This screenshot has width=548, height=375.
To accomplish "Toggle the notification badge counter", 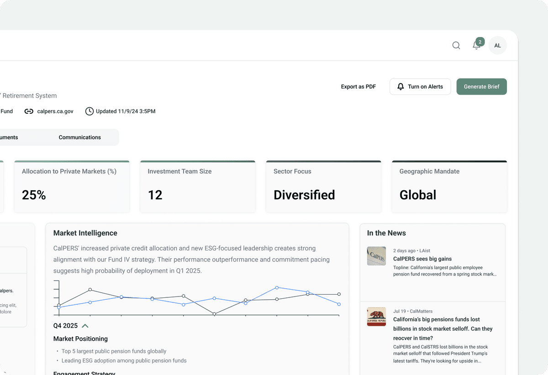I will [480, 42].
